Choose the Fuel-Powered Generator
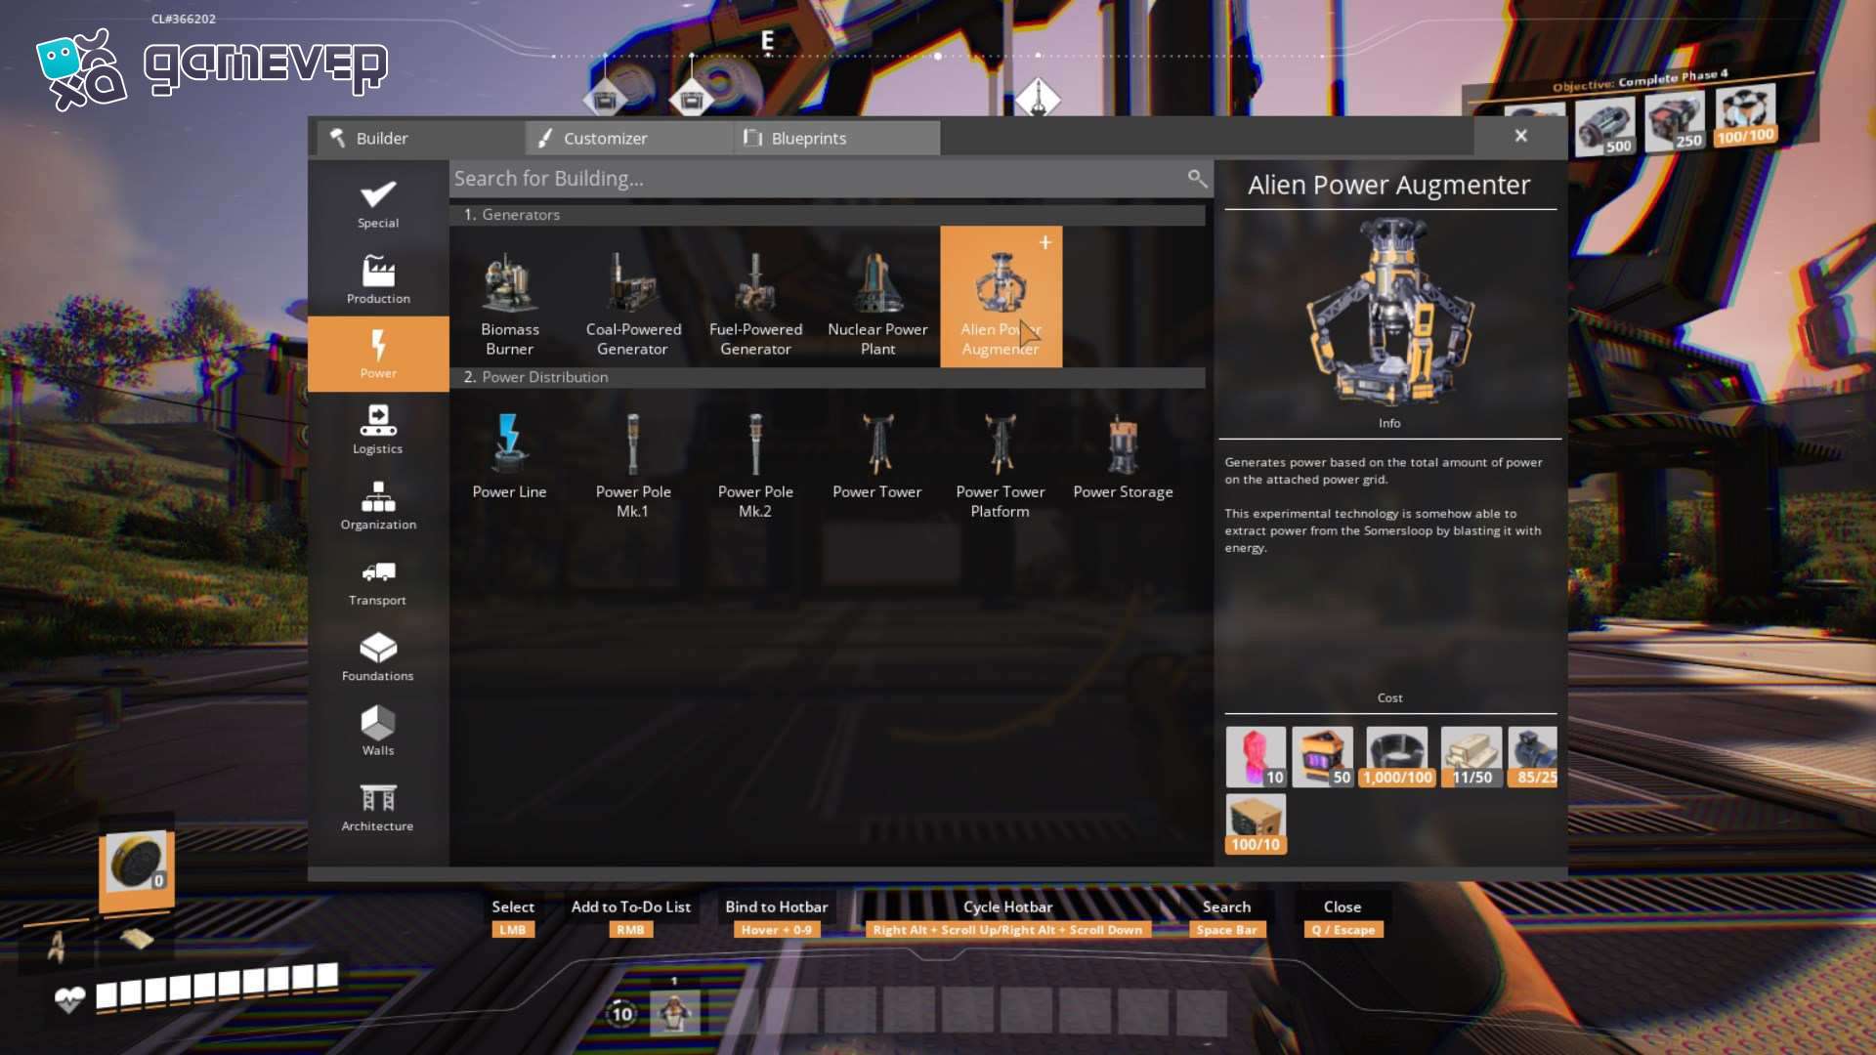Viewport: 1876px width, 1055px height. point(755,297)
